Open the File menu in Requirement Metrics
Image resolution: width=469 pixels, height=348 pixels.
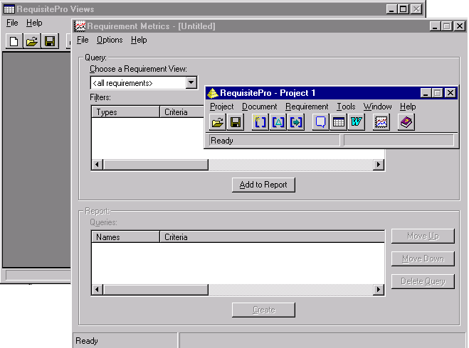(x=83, y=40)
